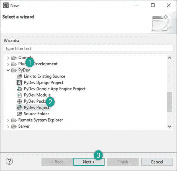Click the Source Folder icon

pyautogui.click(x=19, y=114)
